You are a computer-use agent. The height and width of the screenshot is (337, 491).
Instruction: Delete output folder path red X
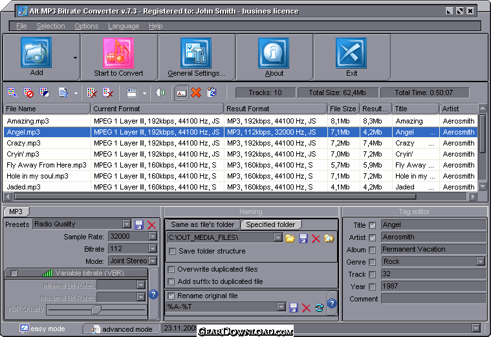[316, 238]
